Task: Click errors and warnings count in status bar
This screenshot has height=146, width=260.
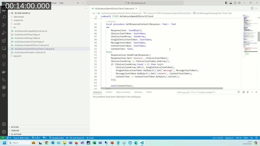Action: [36, 138]
